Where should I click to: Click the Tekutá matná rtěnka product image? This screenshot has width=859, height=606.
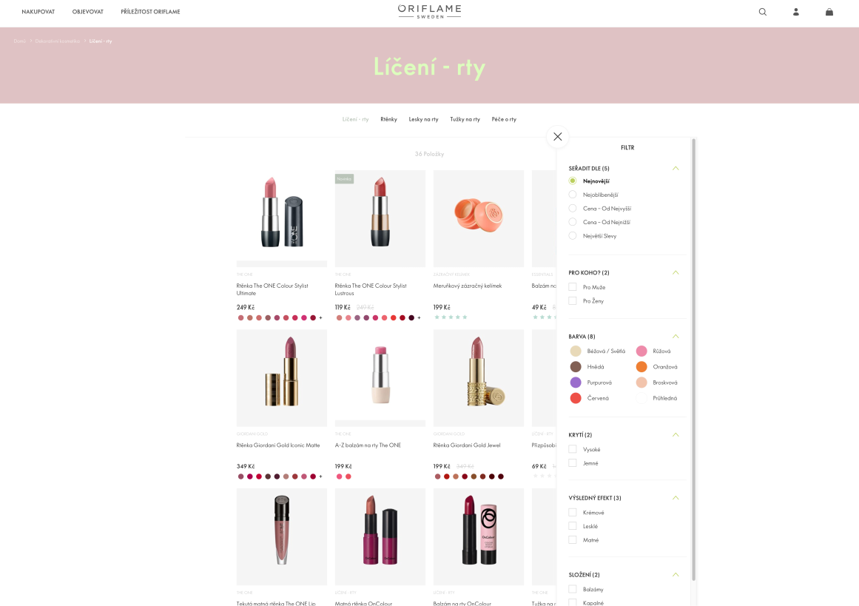pyautogui.click(x=282, y=536)
